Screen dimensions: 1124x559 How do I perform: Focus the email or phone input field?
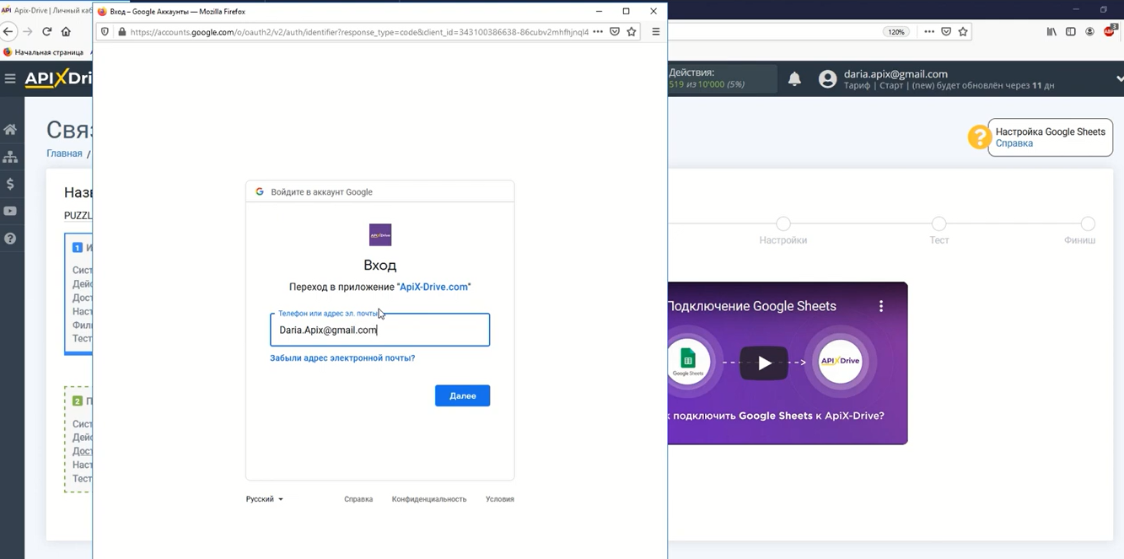click(x=379, y=330)
